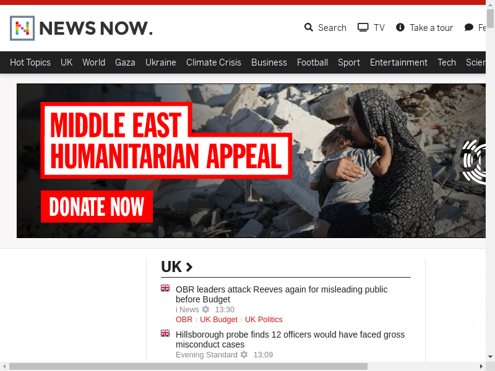This screenshot has width=495, height=371.
Task: Click the gear icon next to i News
Action: (205, 310)
